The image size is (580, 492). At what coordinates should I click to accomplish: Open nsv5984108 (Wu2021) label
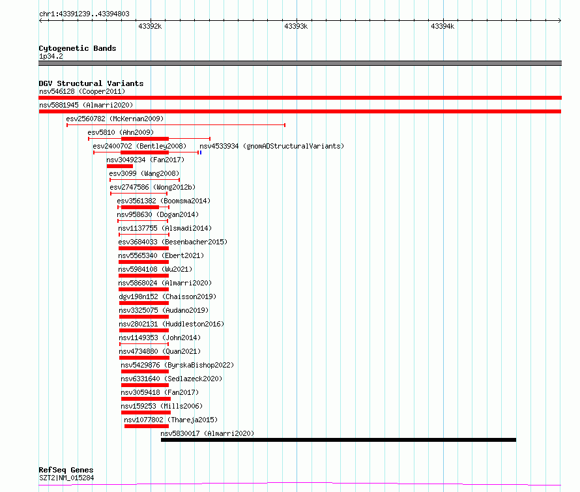(x=155, y=269)
